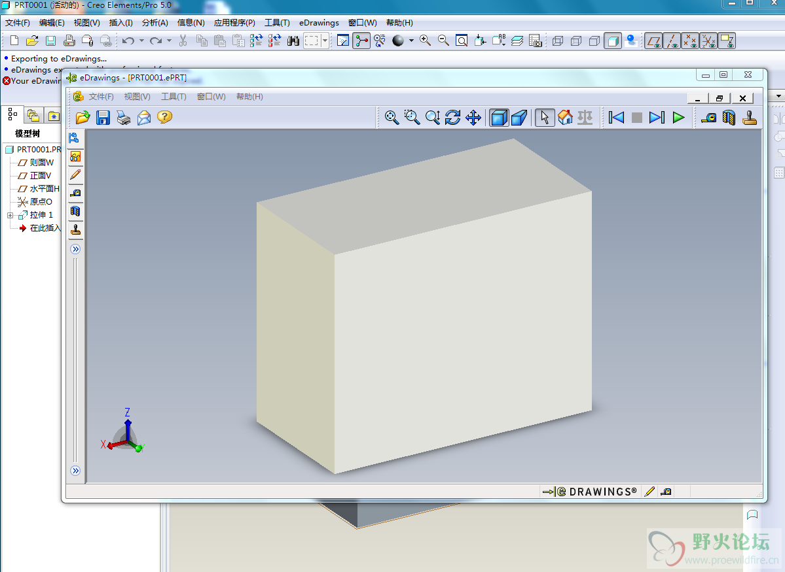Toggle datum axis display in Creo
This screenshot has width=785, height=572.
[x=672, y=41]
